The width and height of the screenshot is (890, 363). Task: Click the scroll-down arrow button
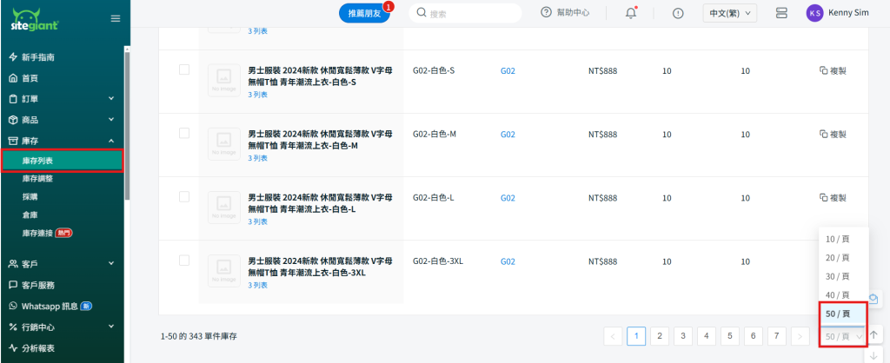(873, 355)
